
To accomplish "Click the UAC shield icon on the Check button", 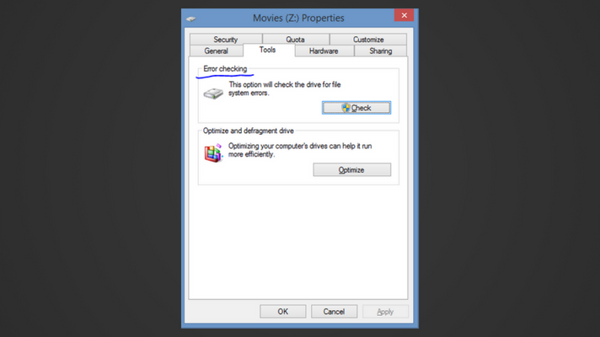I will tap(346, 108).
